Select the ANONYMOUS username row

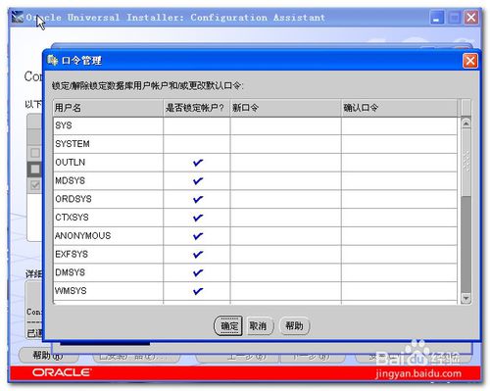108,235
